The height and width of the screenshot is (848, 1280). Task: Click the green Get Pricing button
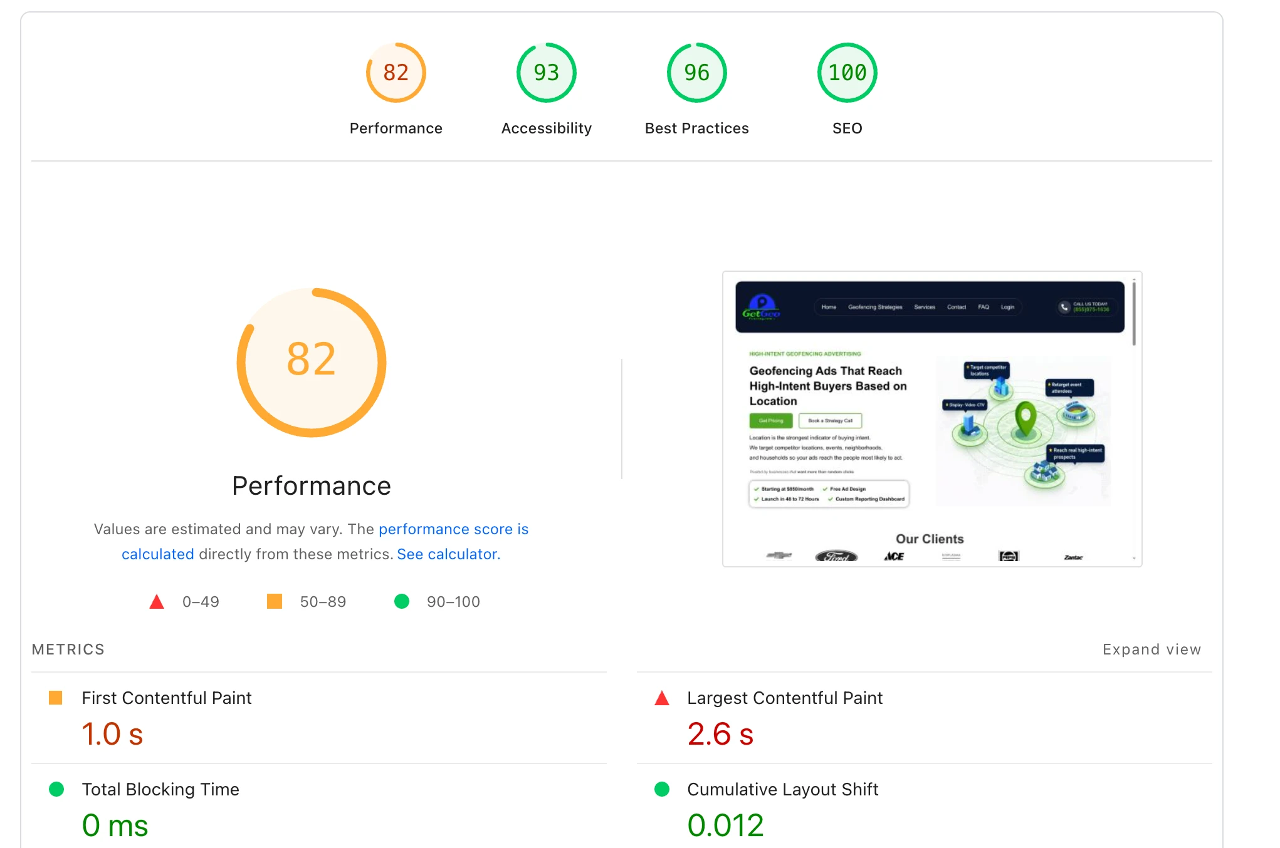coord(771,420)
